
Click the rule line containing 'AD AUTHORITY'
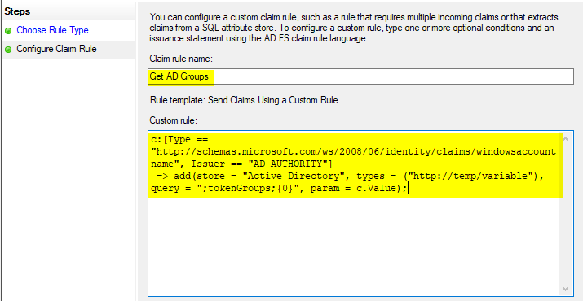(x=241, y=164)
